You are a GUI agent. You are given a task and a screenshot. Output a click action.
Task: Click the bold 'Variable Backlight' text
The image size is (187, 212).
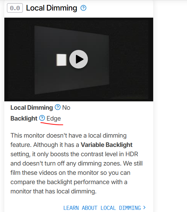106,145
